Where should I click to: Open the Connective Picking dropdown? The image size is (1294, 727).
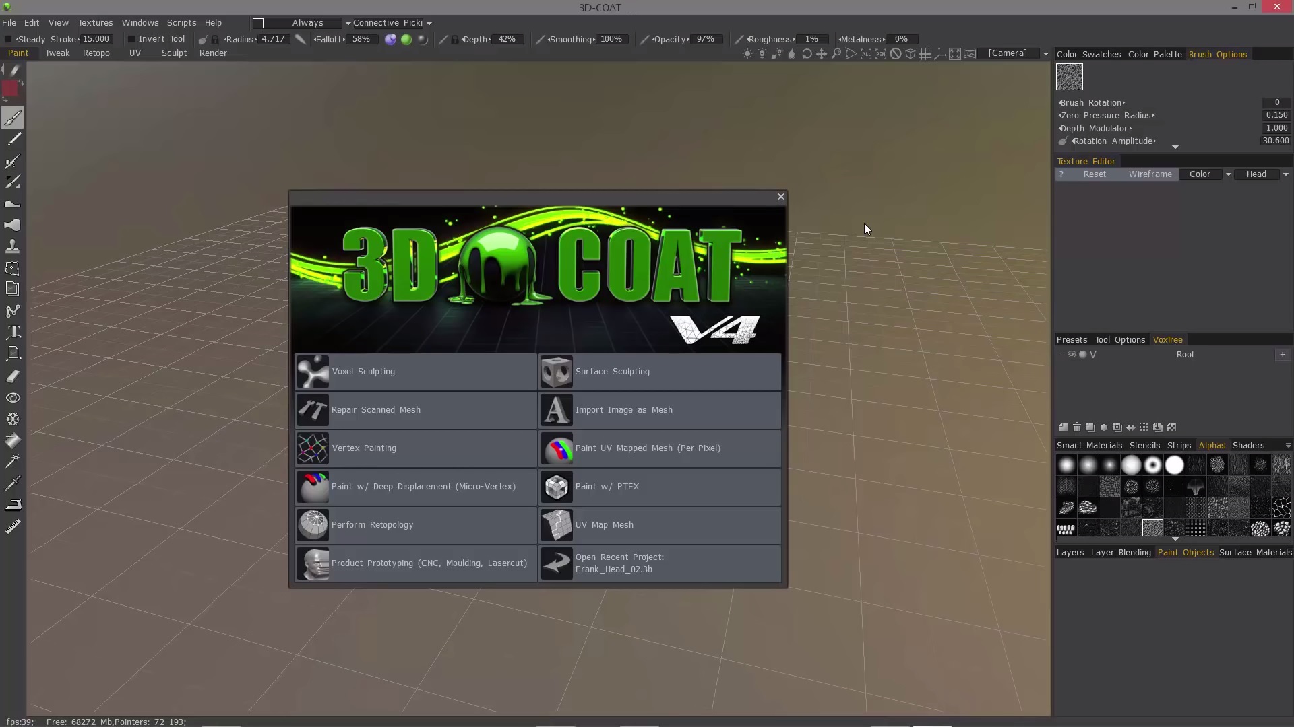429,23
